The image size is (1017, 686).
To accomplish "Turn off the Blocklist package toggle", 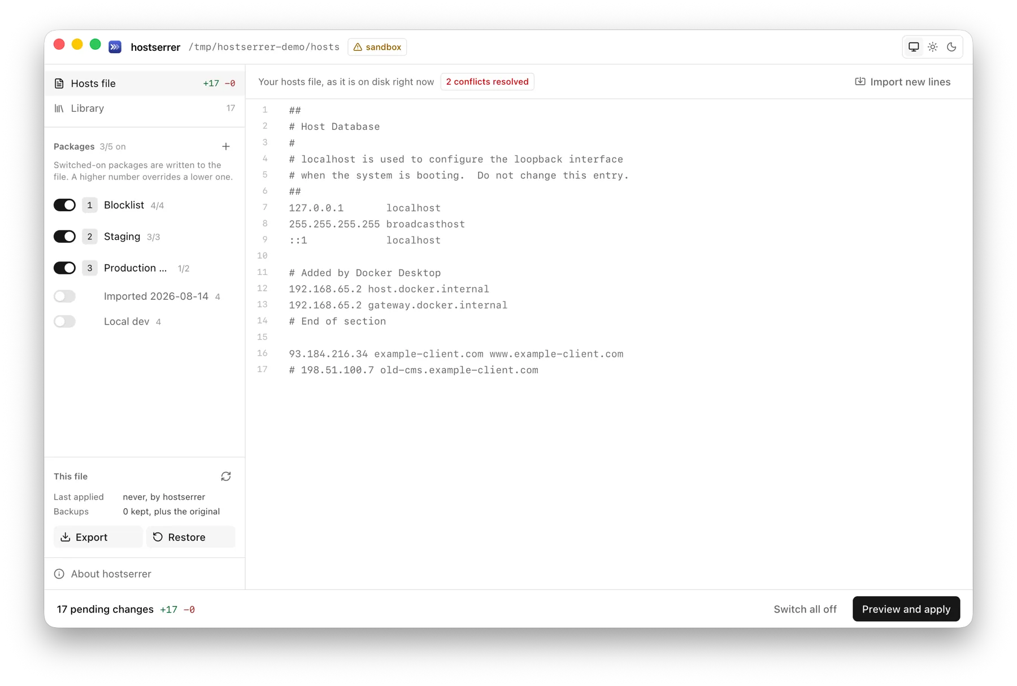I will coord(65,205).
